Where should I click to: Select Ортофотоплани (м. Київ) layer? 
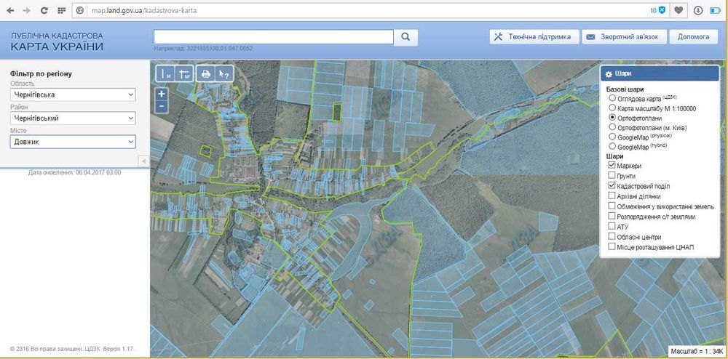612,127
